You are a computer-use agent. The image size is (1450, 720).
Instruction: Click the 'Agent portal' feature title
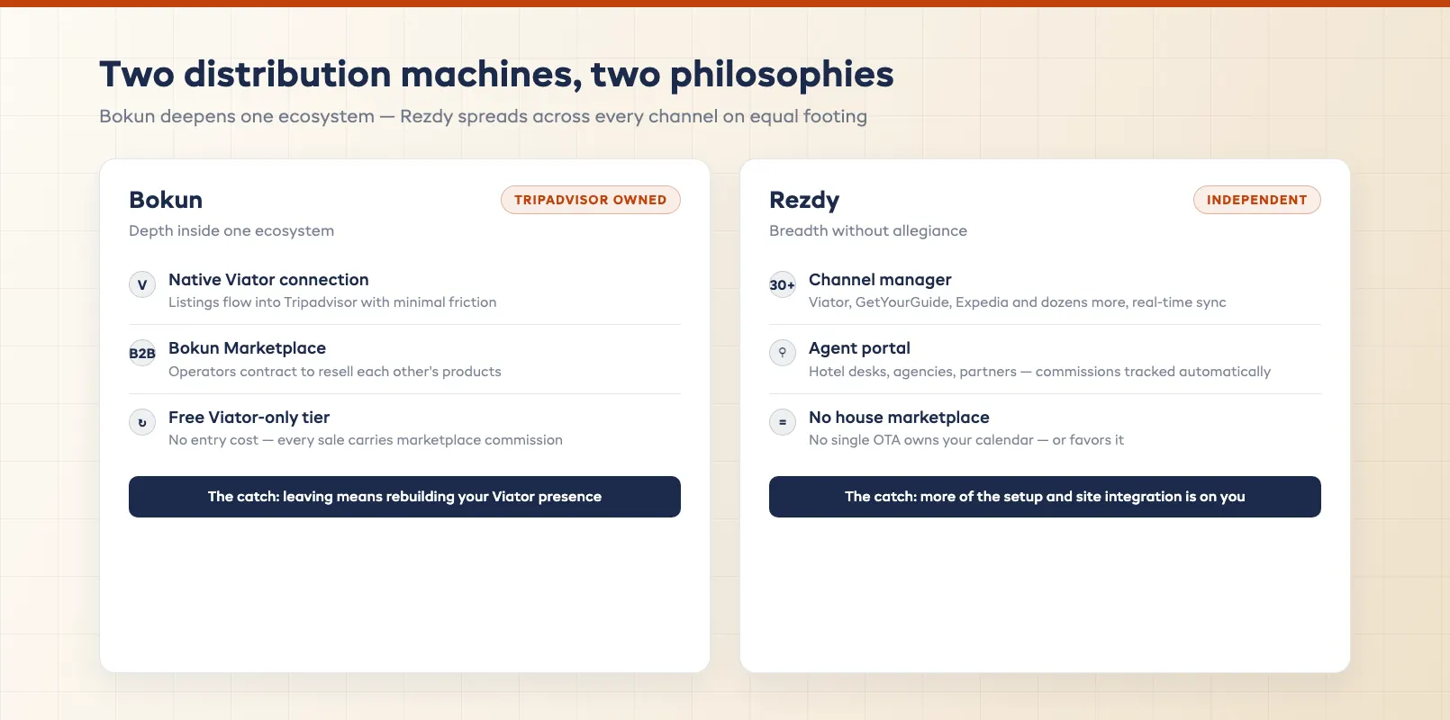tap(859, 348)
